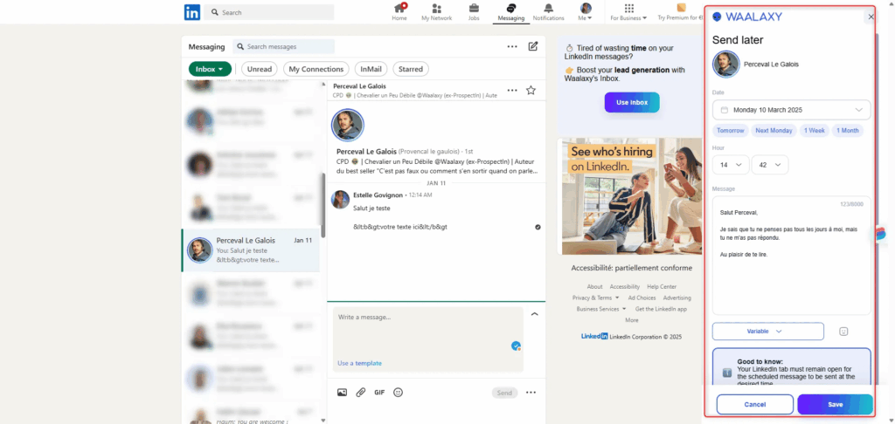Open the GIF picker
Image resolution: width=895 pixels, height=424 pixels.
point(379,393)
